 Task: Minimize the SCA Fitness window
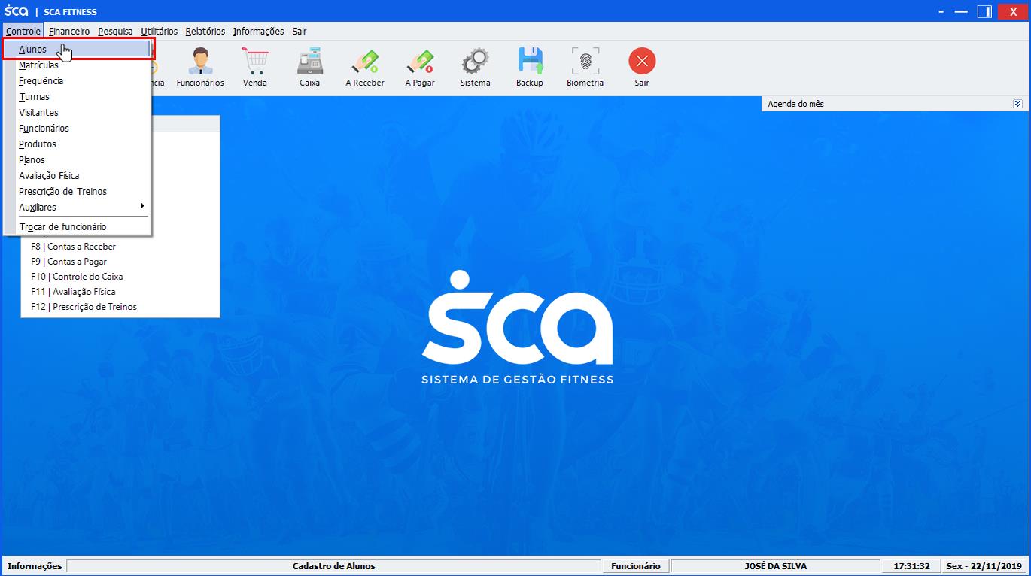(x=960, y=11)
